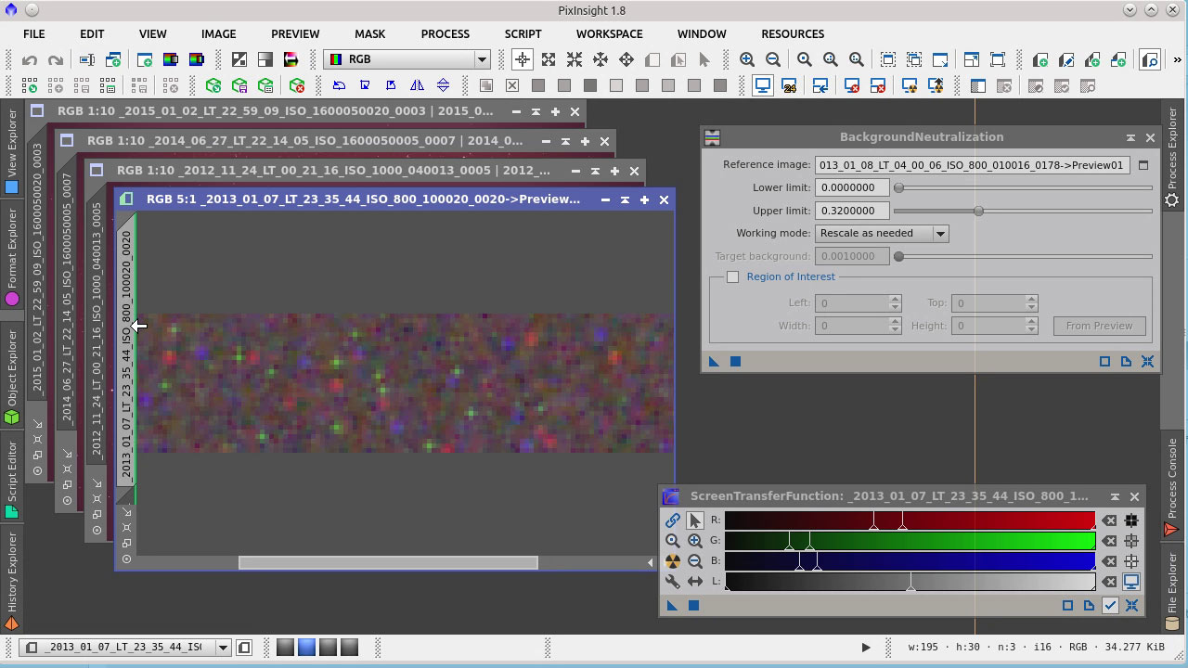
Task: Open the SCRIPT menu
Action: [x=523, y=33]
